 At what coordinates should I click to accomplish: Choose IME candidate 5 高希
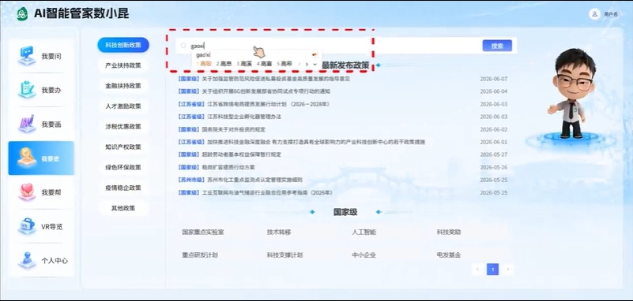(x=284, y=64)
